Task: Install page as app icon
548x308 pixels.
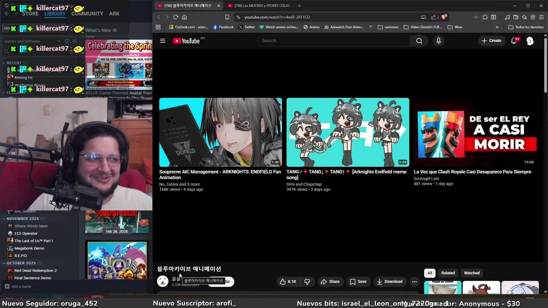Action: [423, 17]
